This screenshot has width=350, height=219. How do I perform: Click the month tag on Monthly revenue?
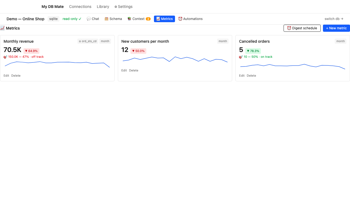tap(105, 41)
